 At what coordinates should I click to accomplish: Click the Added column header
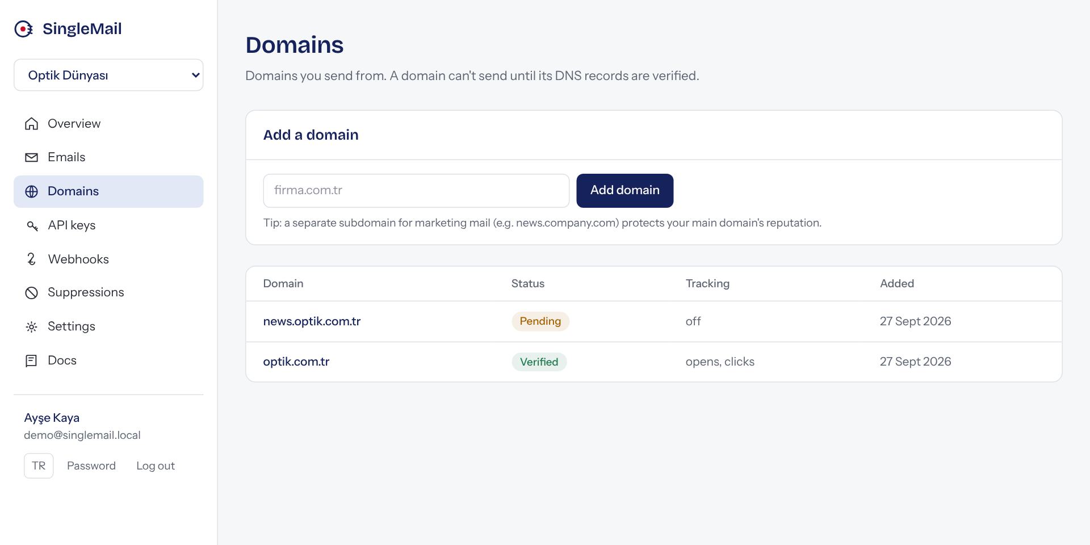click(897, 283)
